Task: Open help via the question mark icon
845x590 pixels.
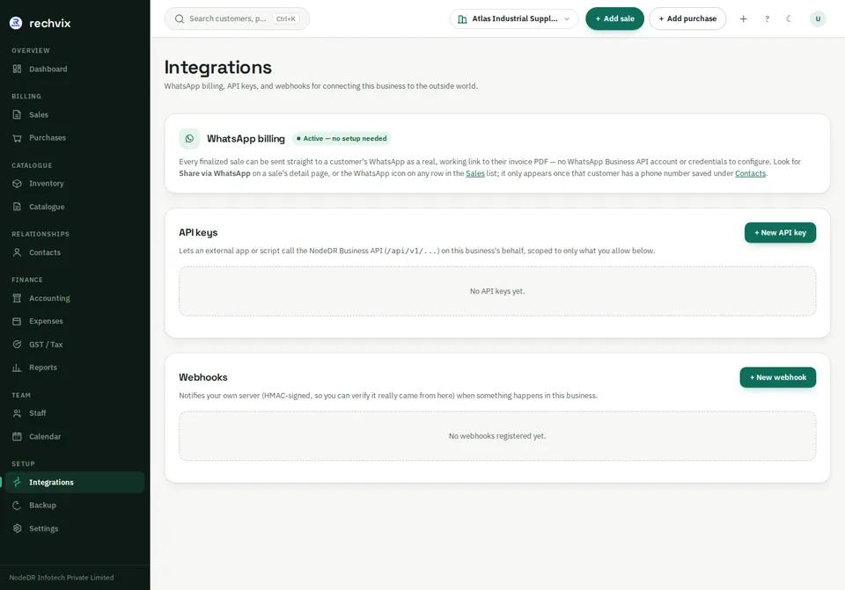Action: click(767, 18)
